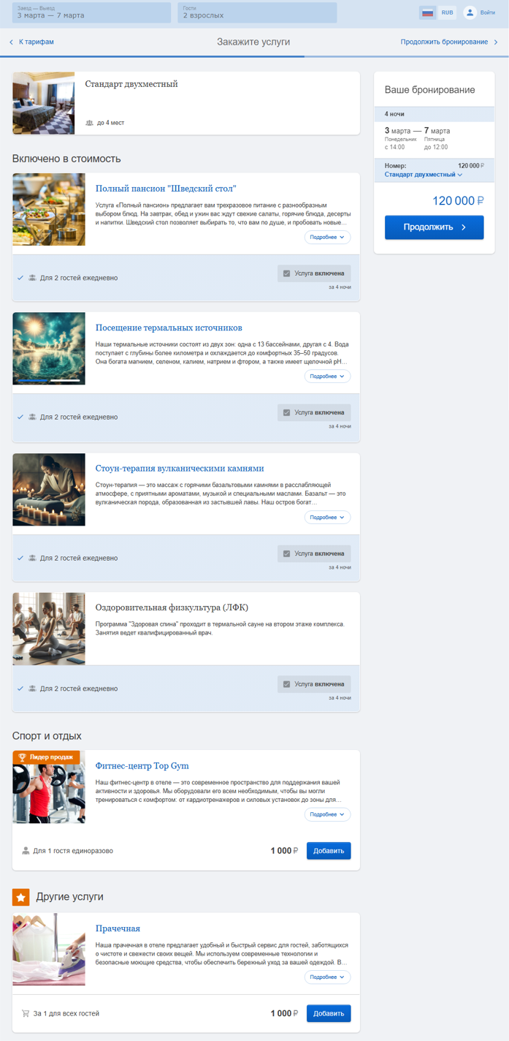Open Фитнес-центр Top Gym title link
The width and height of the screenshot is (509, 1041).
pos(142,766)
